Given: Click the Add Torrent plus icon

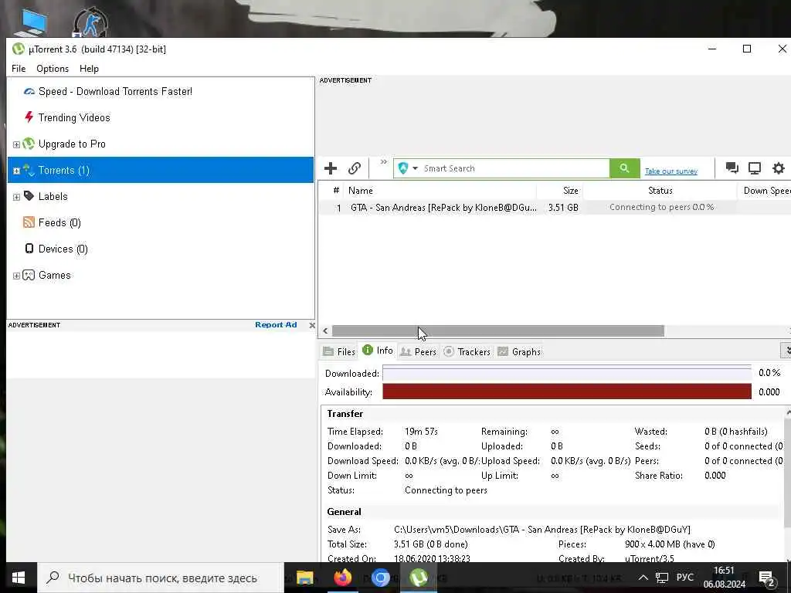Looking at the screenshot, I should tap(331, 168).
